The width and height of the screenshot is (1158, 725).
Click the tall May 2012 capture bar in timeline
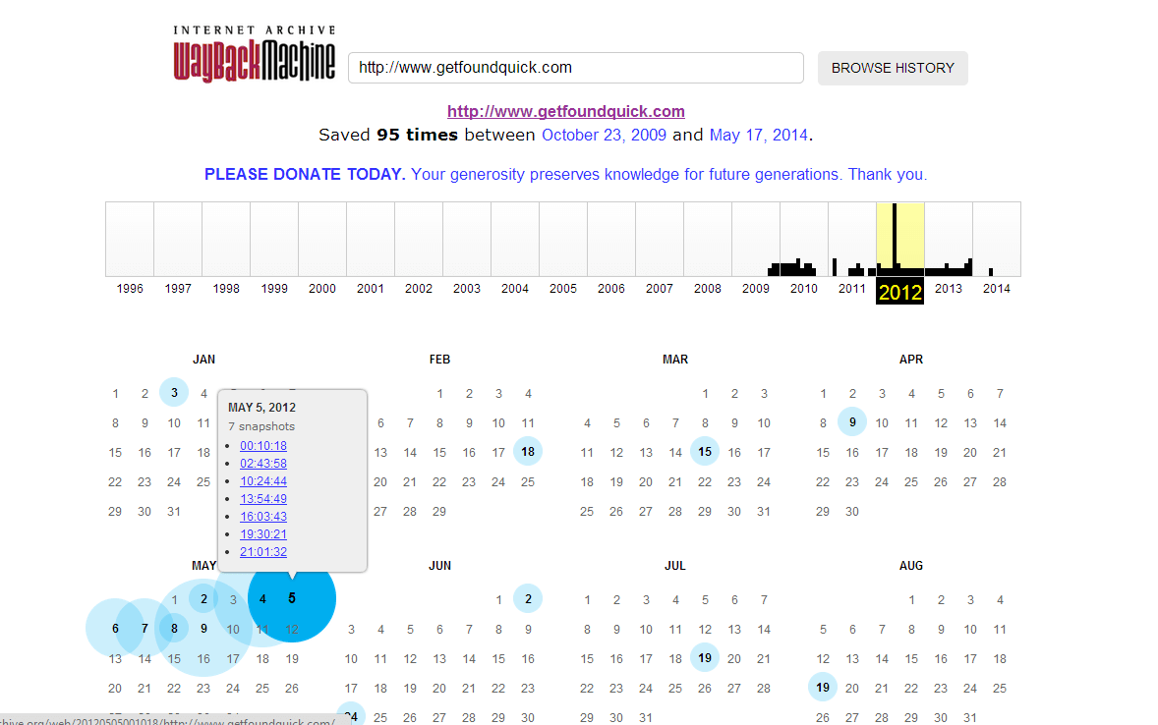[x=896, y=239]
